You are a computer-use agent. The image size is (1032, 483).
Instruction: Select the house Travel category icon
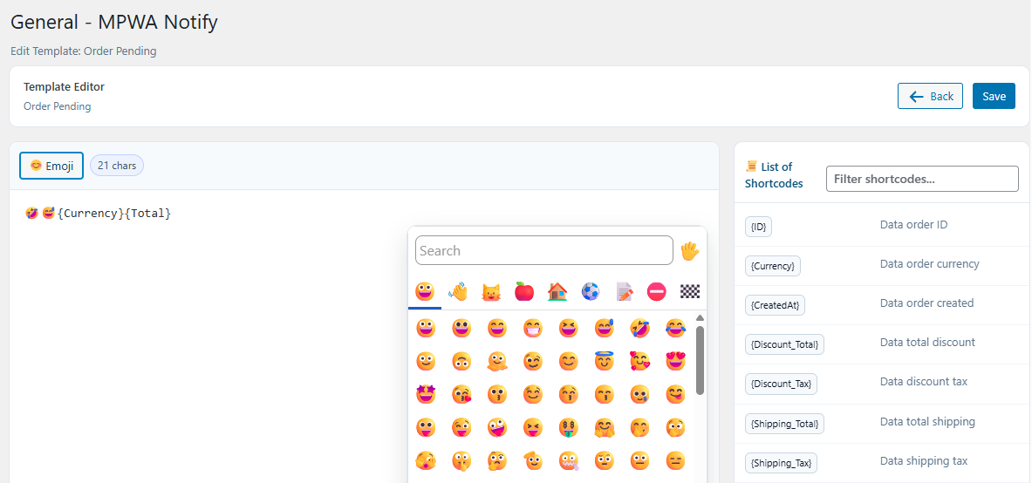(557, 291)
